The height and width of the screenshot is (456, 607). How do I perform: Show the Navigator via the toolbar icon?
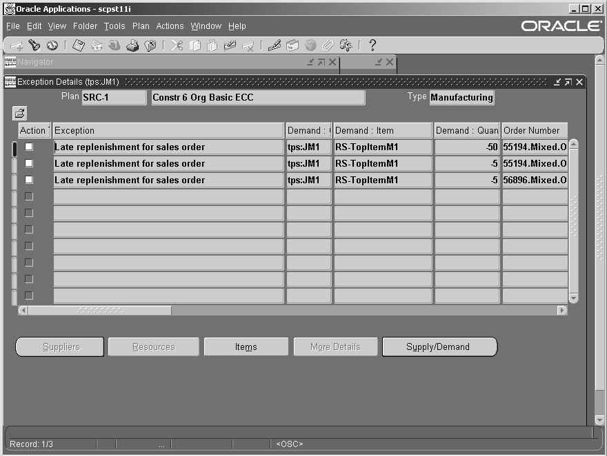[x=52, y=45]
